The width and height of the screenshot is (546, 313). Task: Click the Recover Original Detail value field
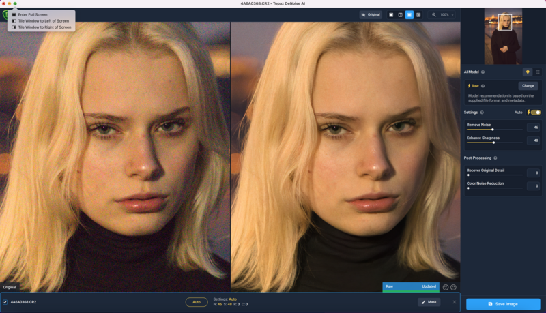point(533,173)
